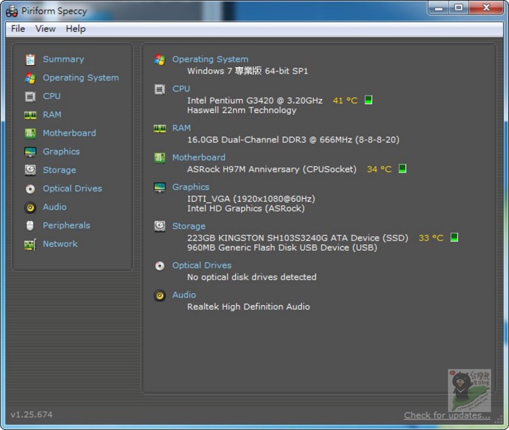Viewport: 509px width, 430px height.
Task: Click the v1.25.674 version label
Action: [x=31, y=415]
